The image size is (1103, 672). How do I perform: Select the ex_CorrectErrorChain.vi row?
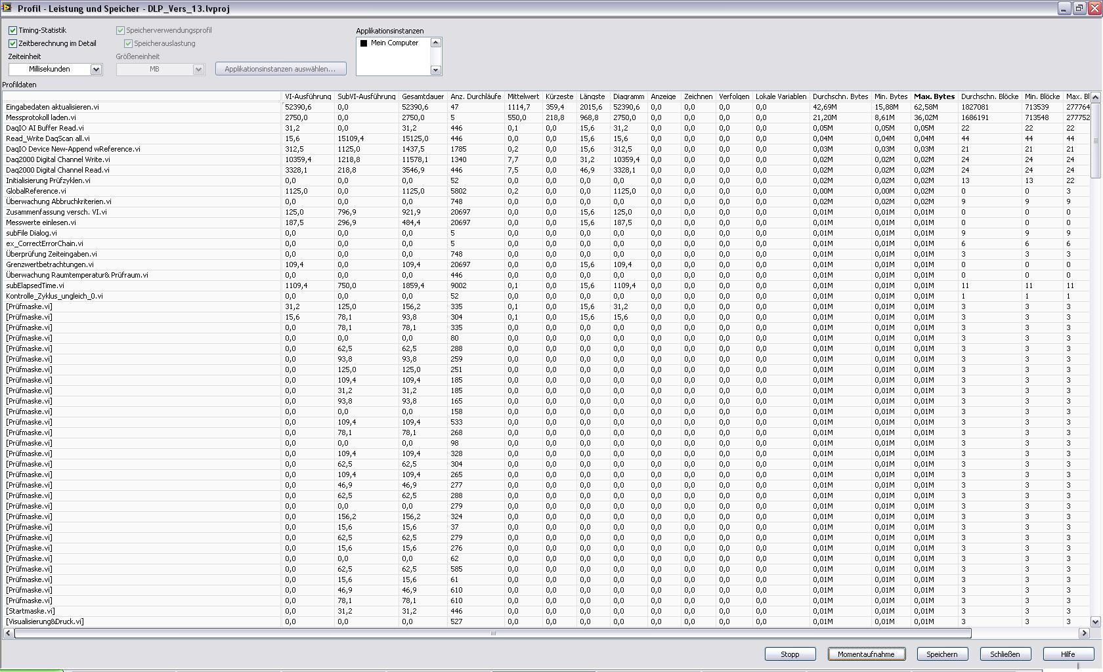pyautogui.click(x=546, y=243)
